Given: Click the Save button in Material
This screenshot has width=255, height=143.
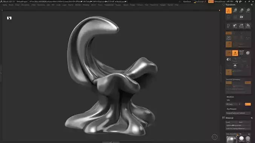Looking at the screenshot, I should point(244,122).
